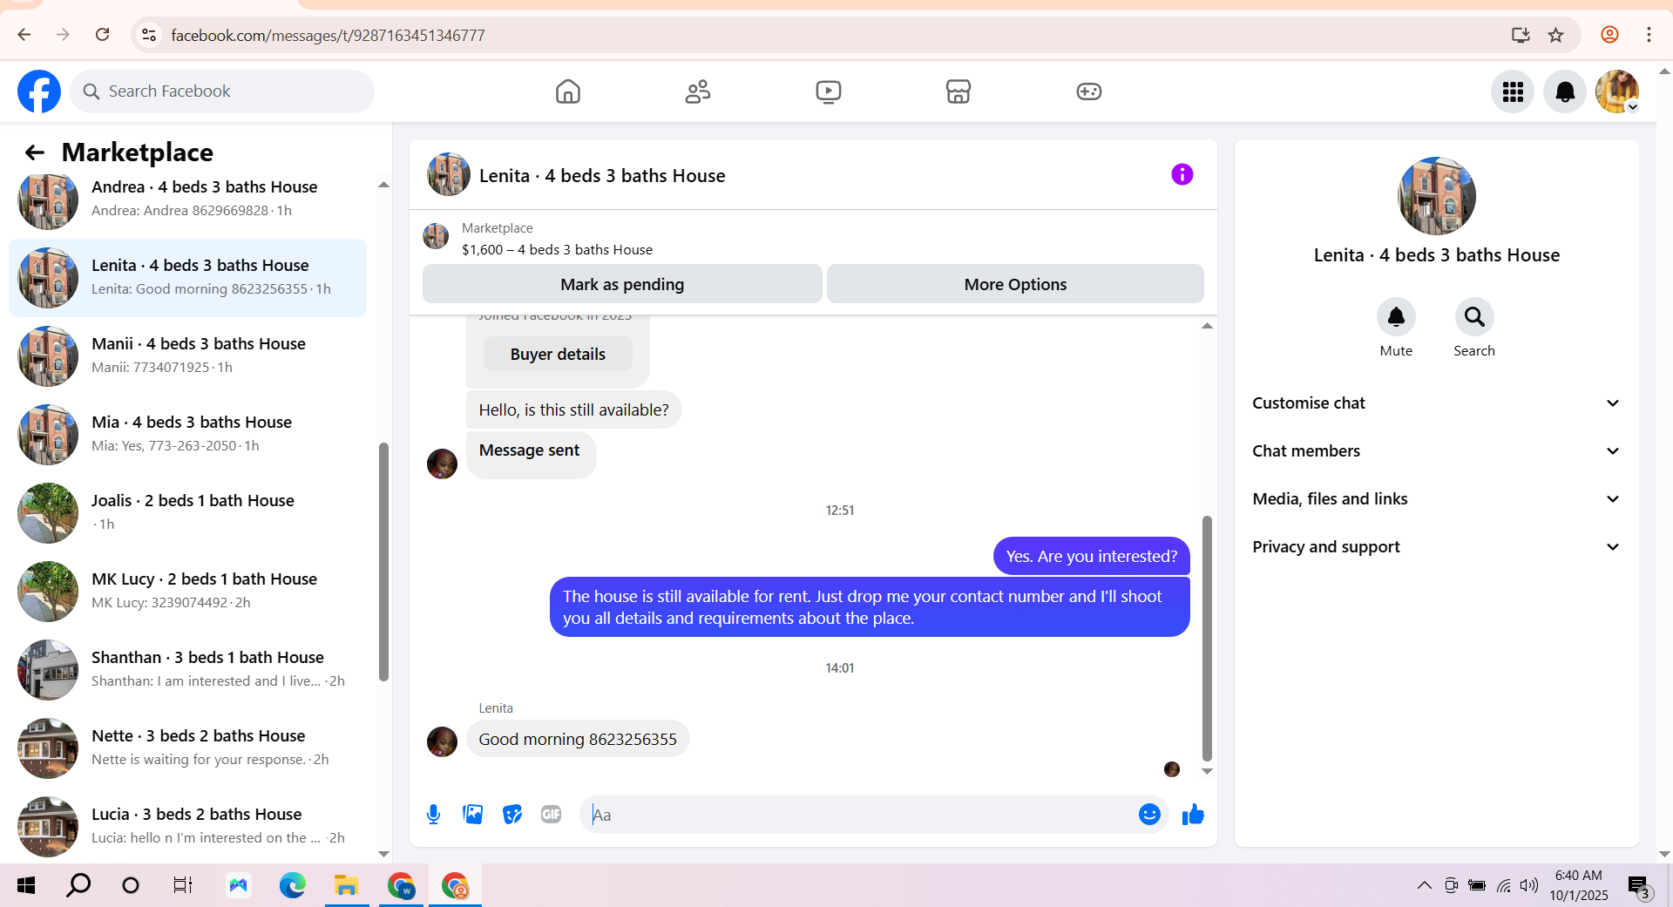
Task: Click the address bar URL
Action: pos(328,36)
